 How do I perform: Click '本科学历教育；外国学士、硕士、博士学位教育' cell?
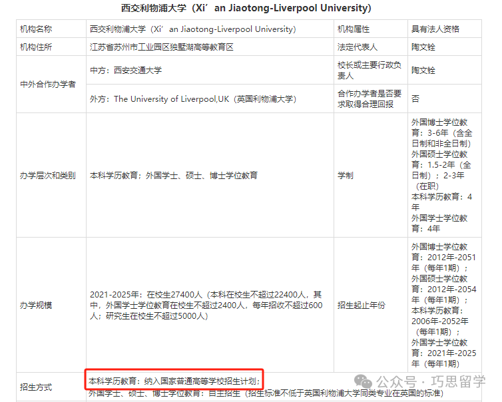tap(210, 175)
